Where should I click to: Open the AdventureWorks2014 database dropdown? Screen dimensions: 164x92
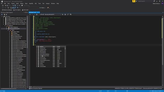[x=61, y=15]
